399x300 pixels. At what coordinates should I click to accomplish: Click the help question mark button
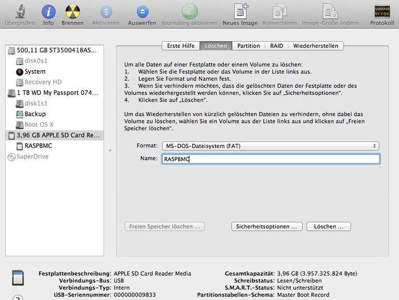[18, 298]
